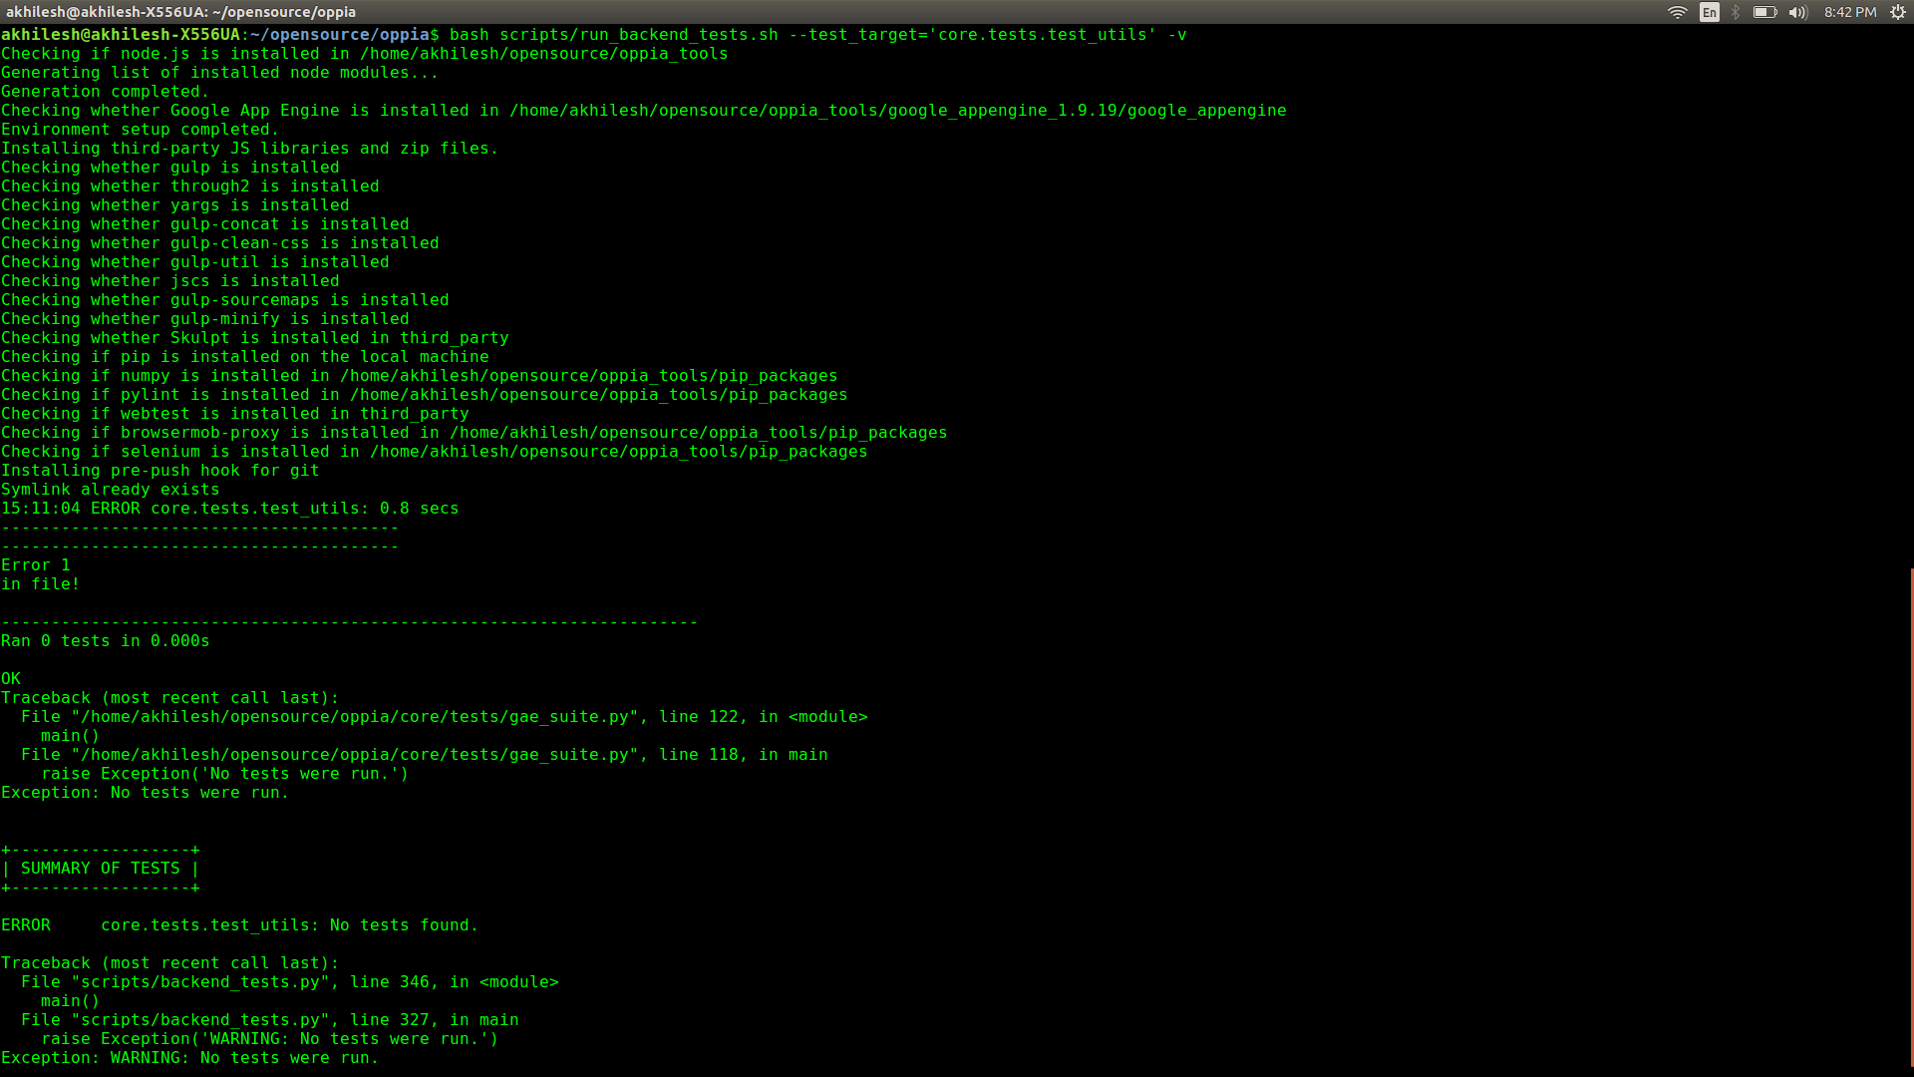Open the En keyboard input indicator
1914x1077 pixels.
[1710, 12]
